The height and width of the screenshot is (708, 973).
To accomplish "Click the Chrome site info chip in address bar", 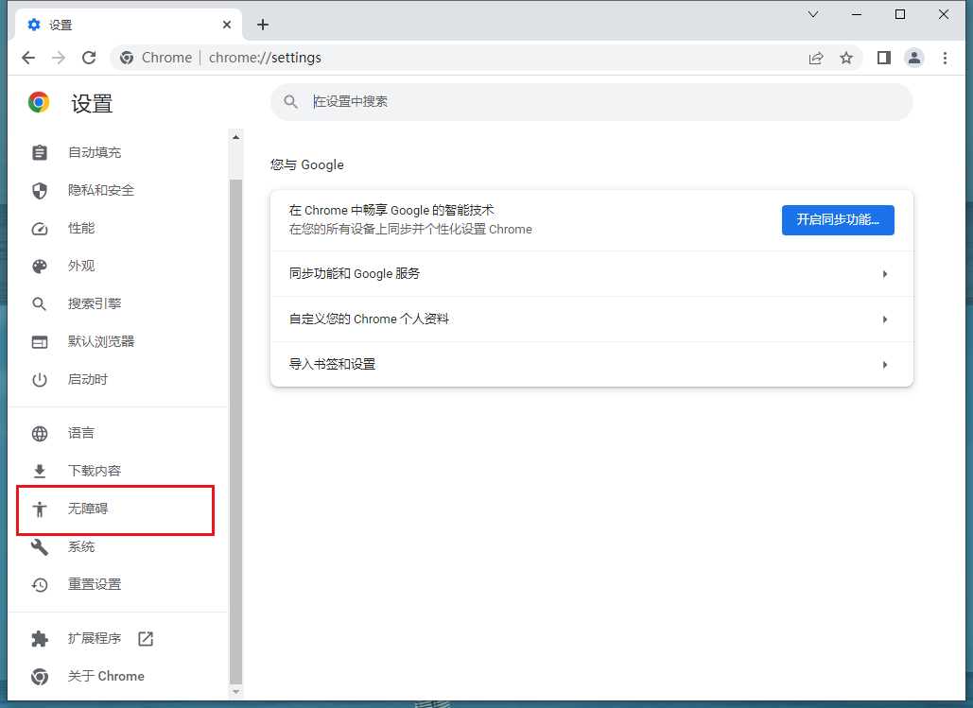I will (156, 58).
